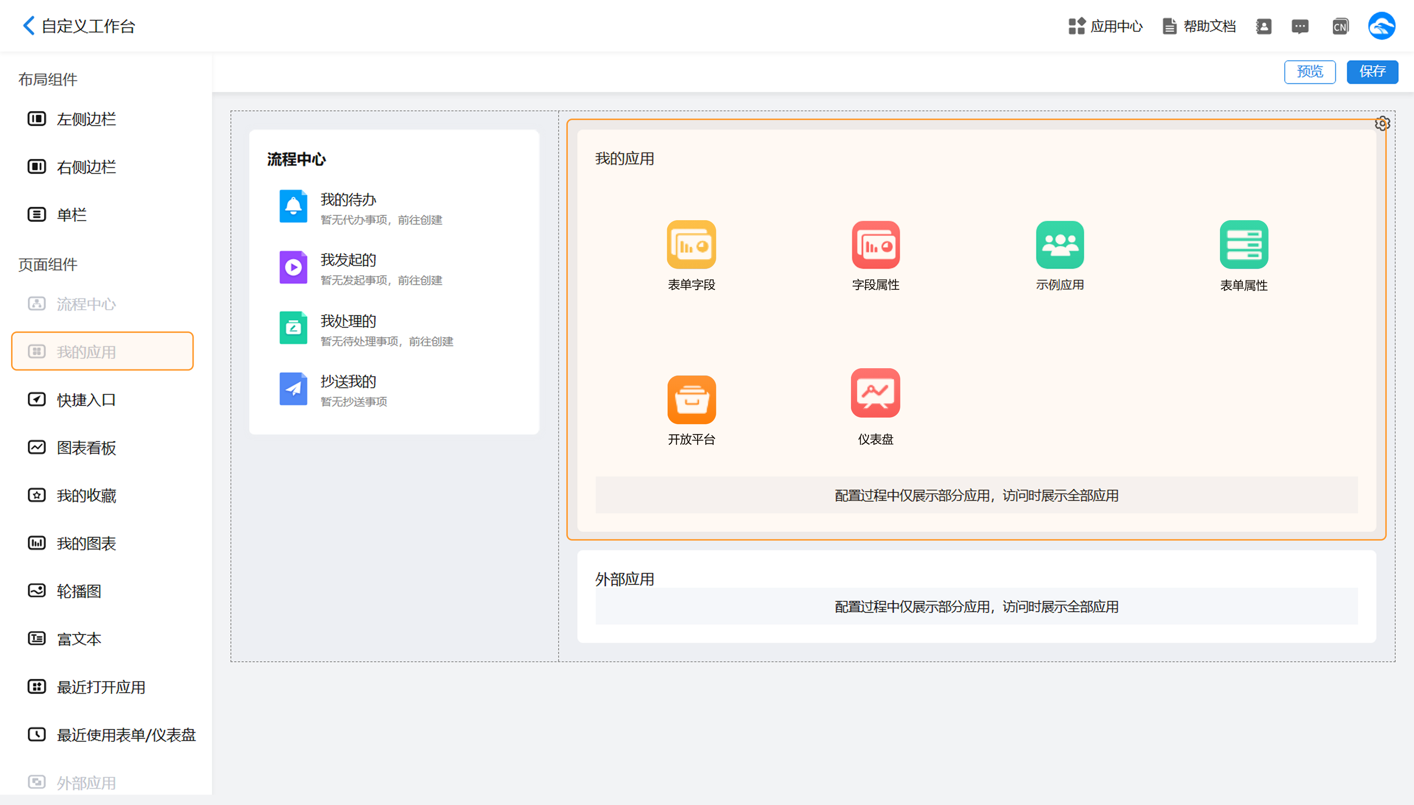Click the 保存 button

pyautogui.click(x=1372, y=72)
